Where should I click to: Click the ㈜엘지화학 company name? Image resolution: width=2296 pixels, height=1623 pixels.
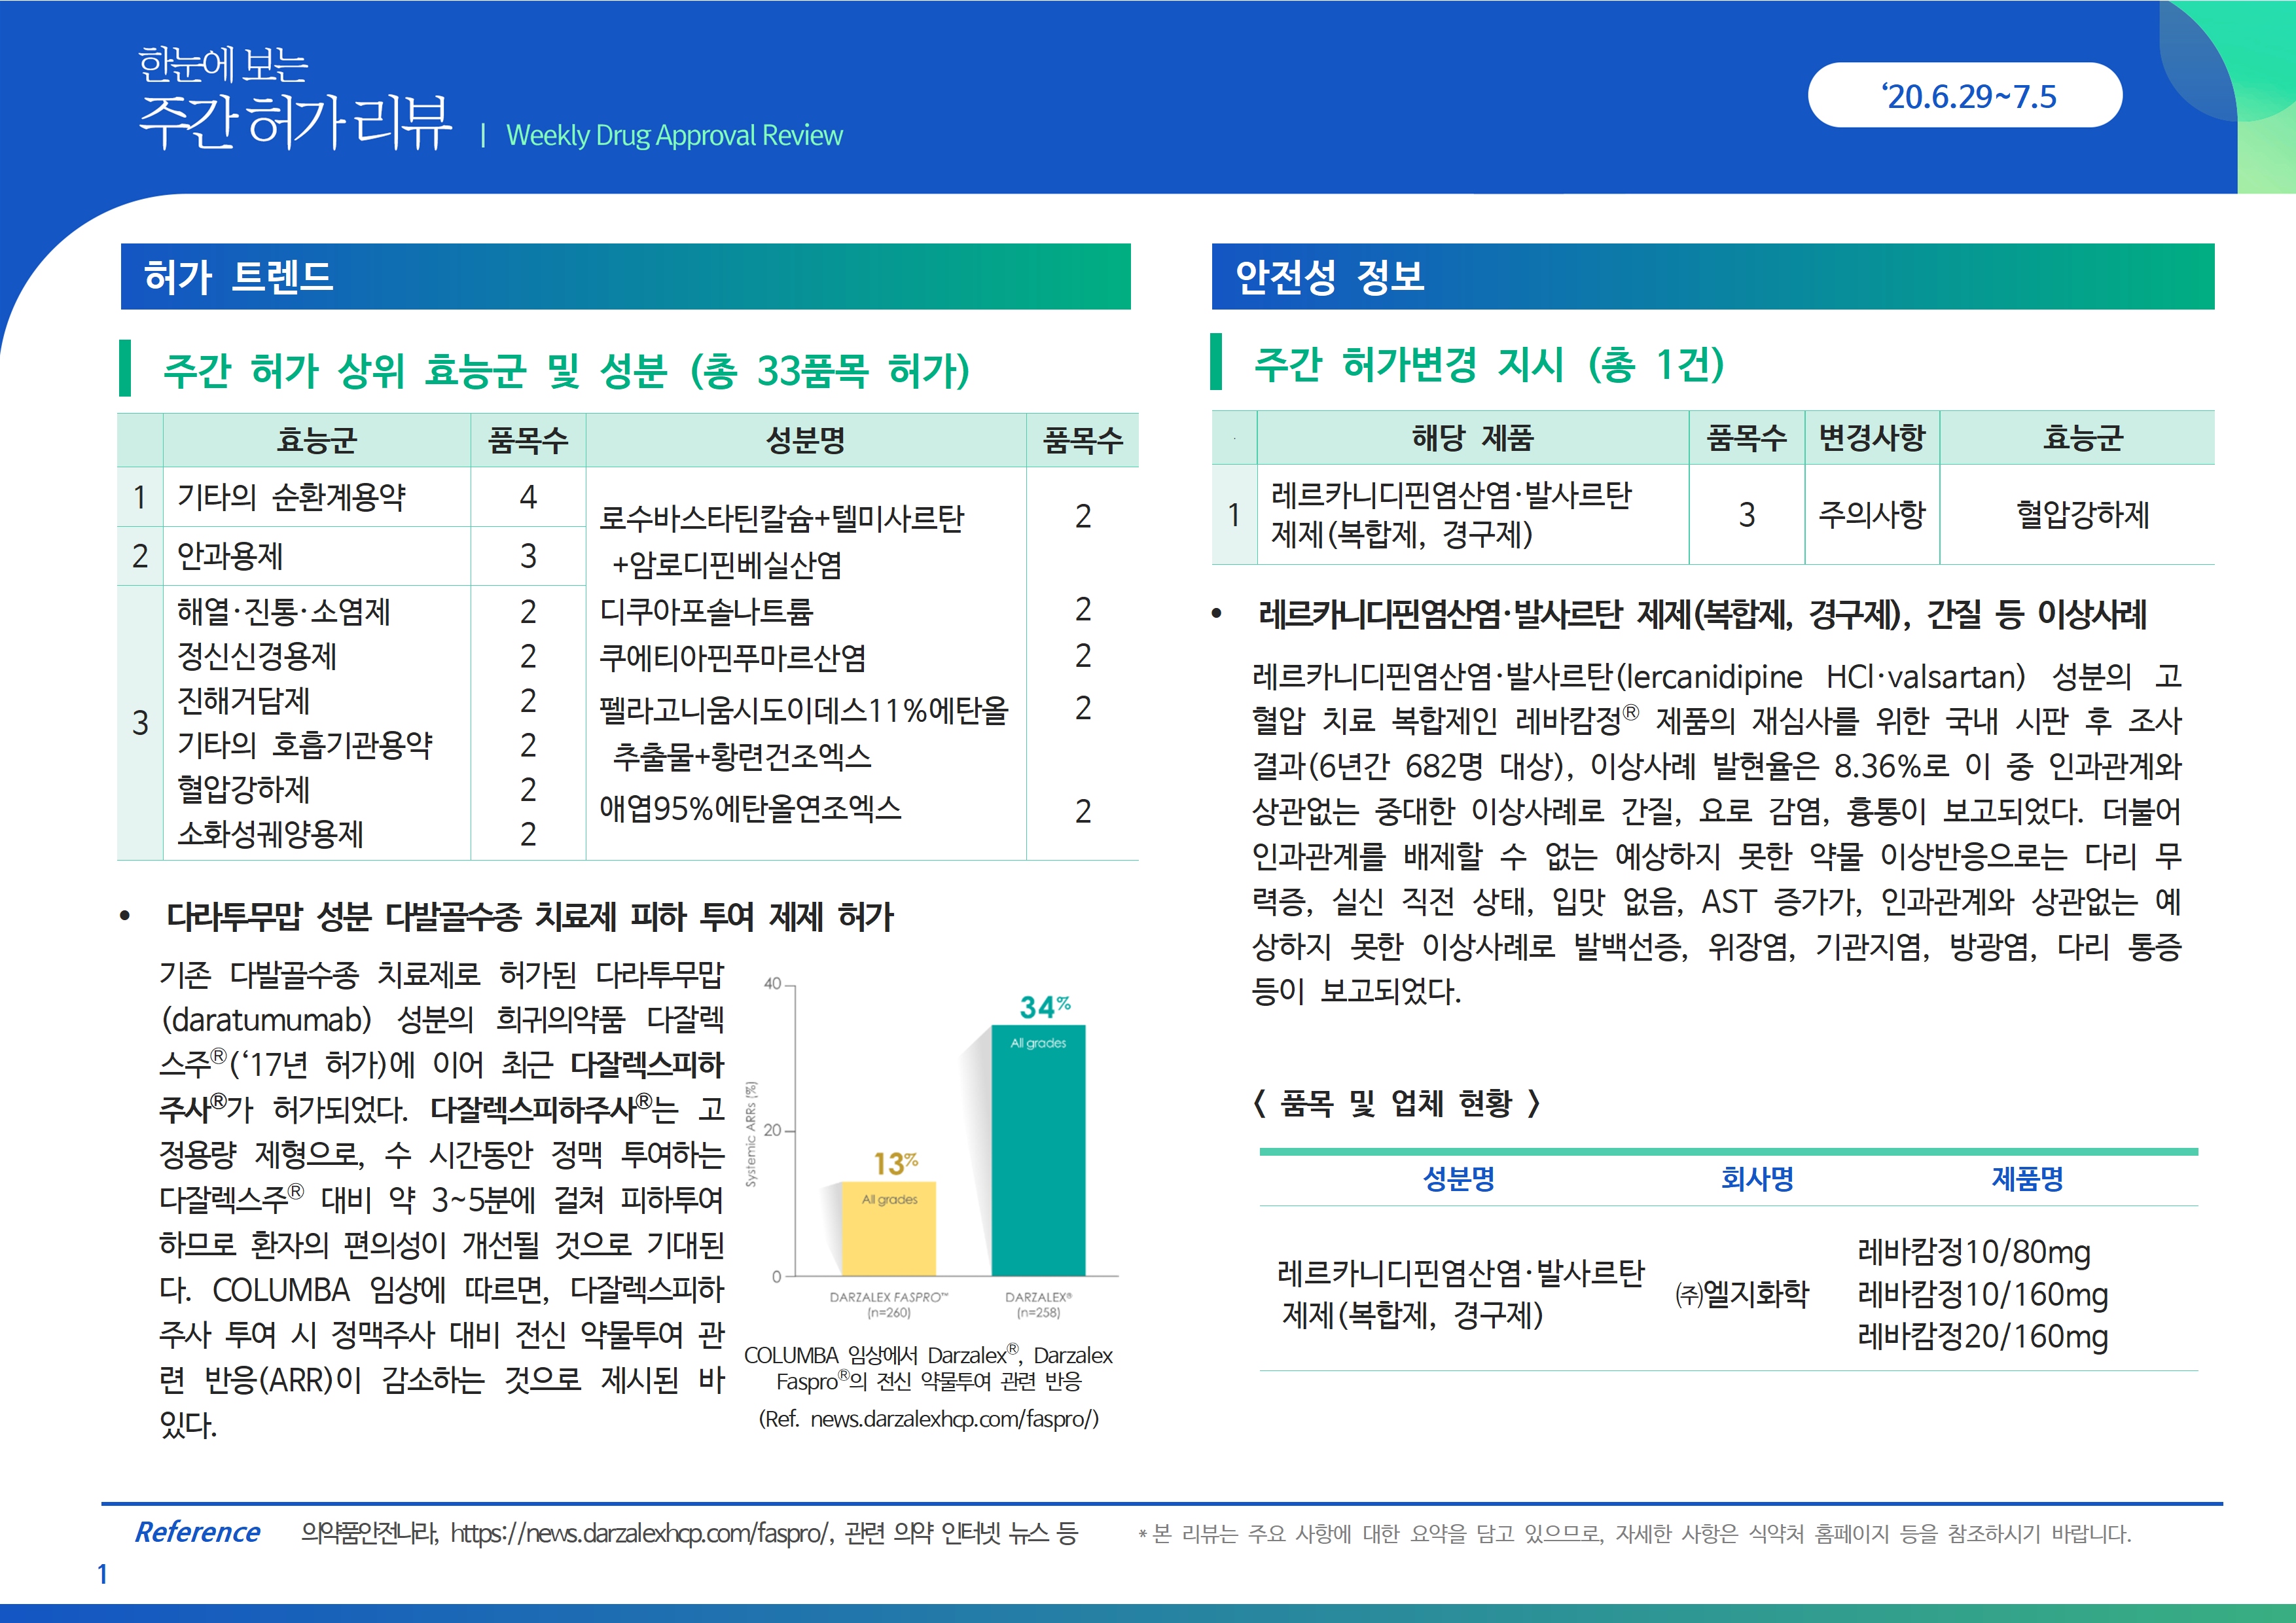pos(1741,1293)
